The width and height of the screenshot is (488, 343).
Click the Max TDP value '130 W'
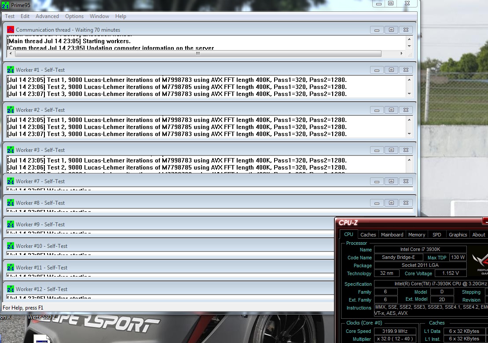coord(458,257)
